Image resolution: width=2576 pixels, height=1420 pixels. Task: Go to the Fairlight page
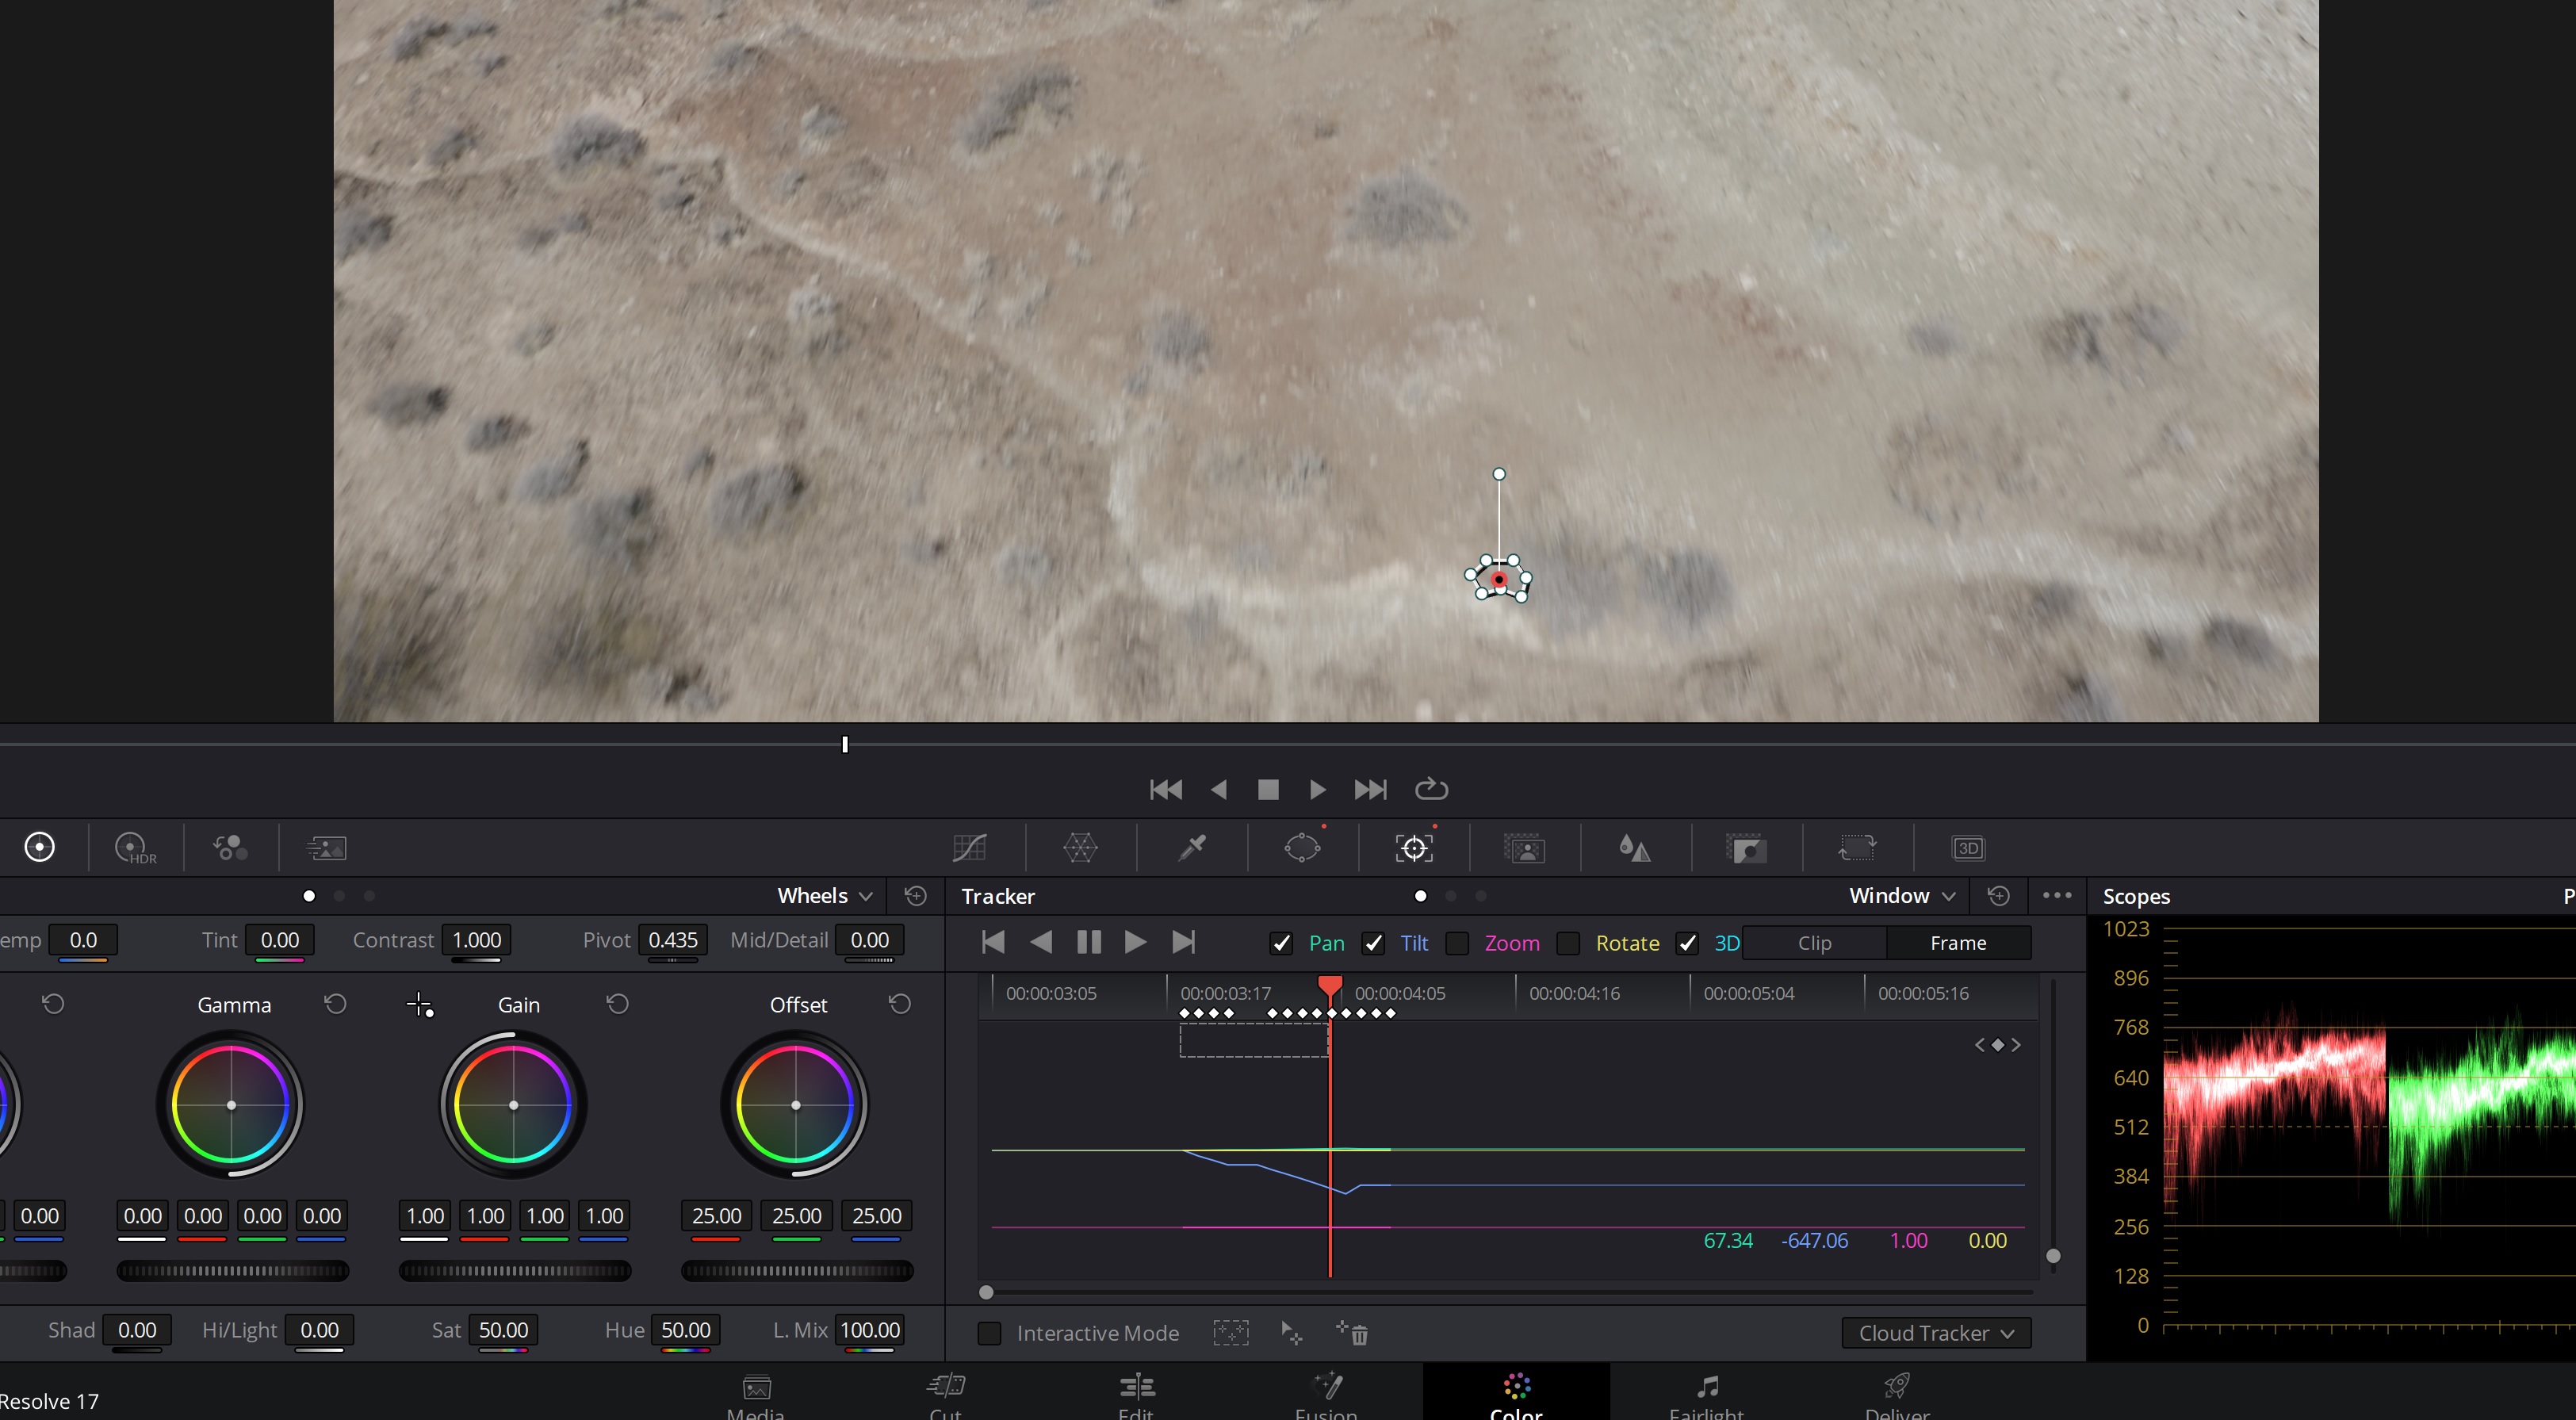[x=1706, y=1397]
